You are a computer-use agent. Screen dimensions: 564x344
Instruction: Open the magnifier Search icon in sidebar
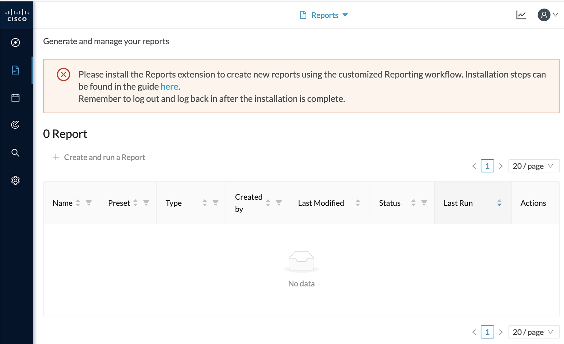coord(15,153)
